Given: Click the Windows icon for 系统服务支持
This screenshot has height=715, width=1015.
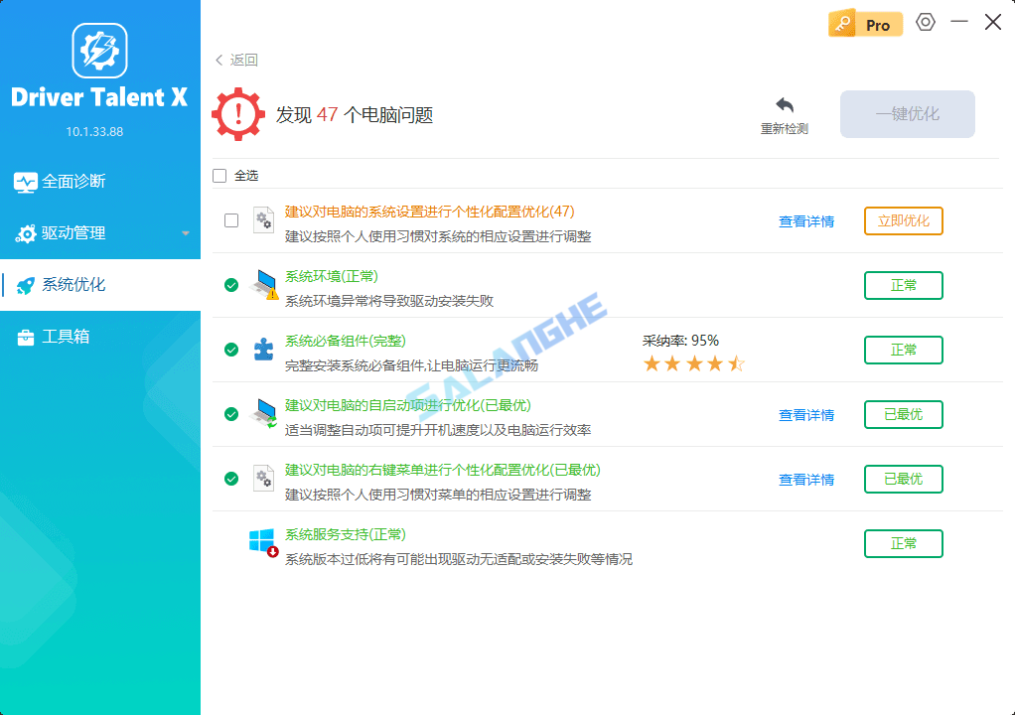Looking at the screenshot, I should [261, 539].
